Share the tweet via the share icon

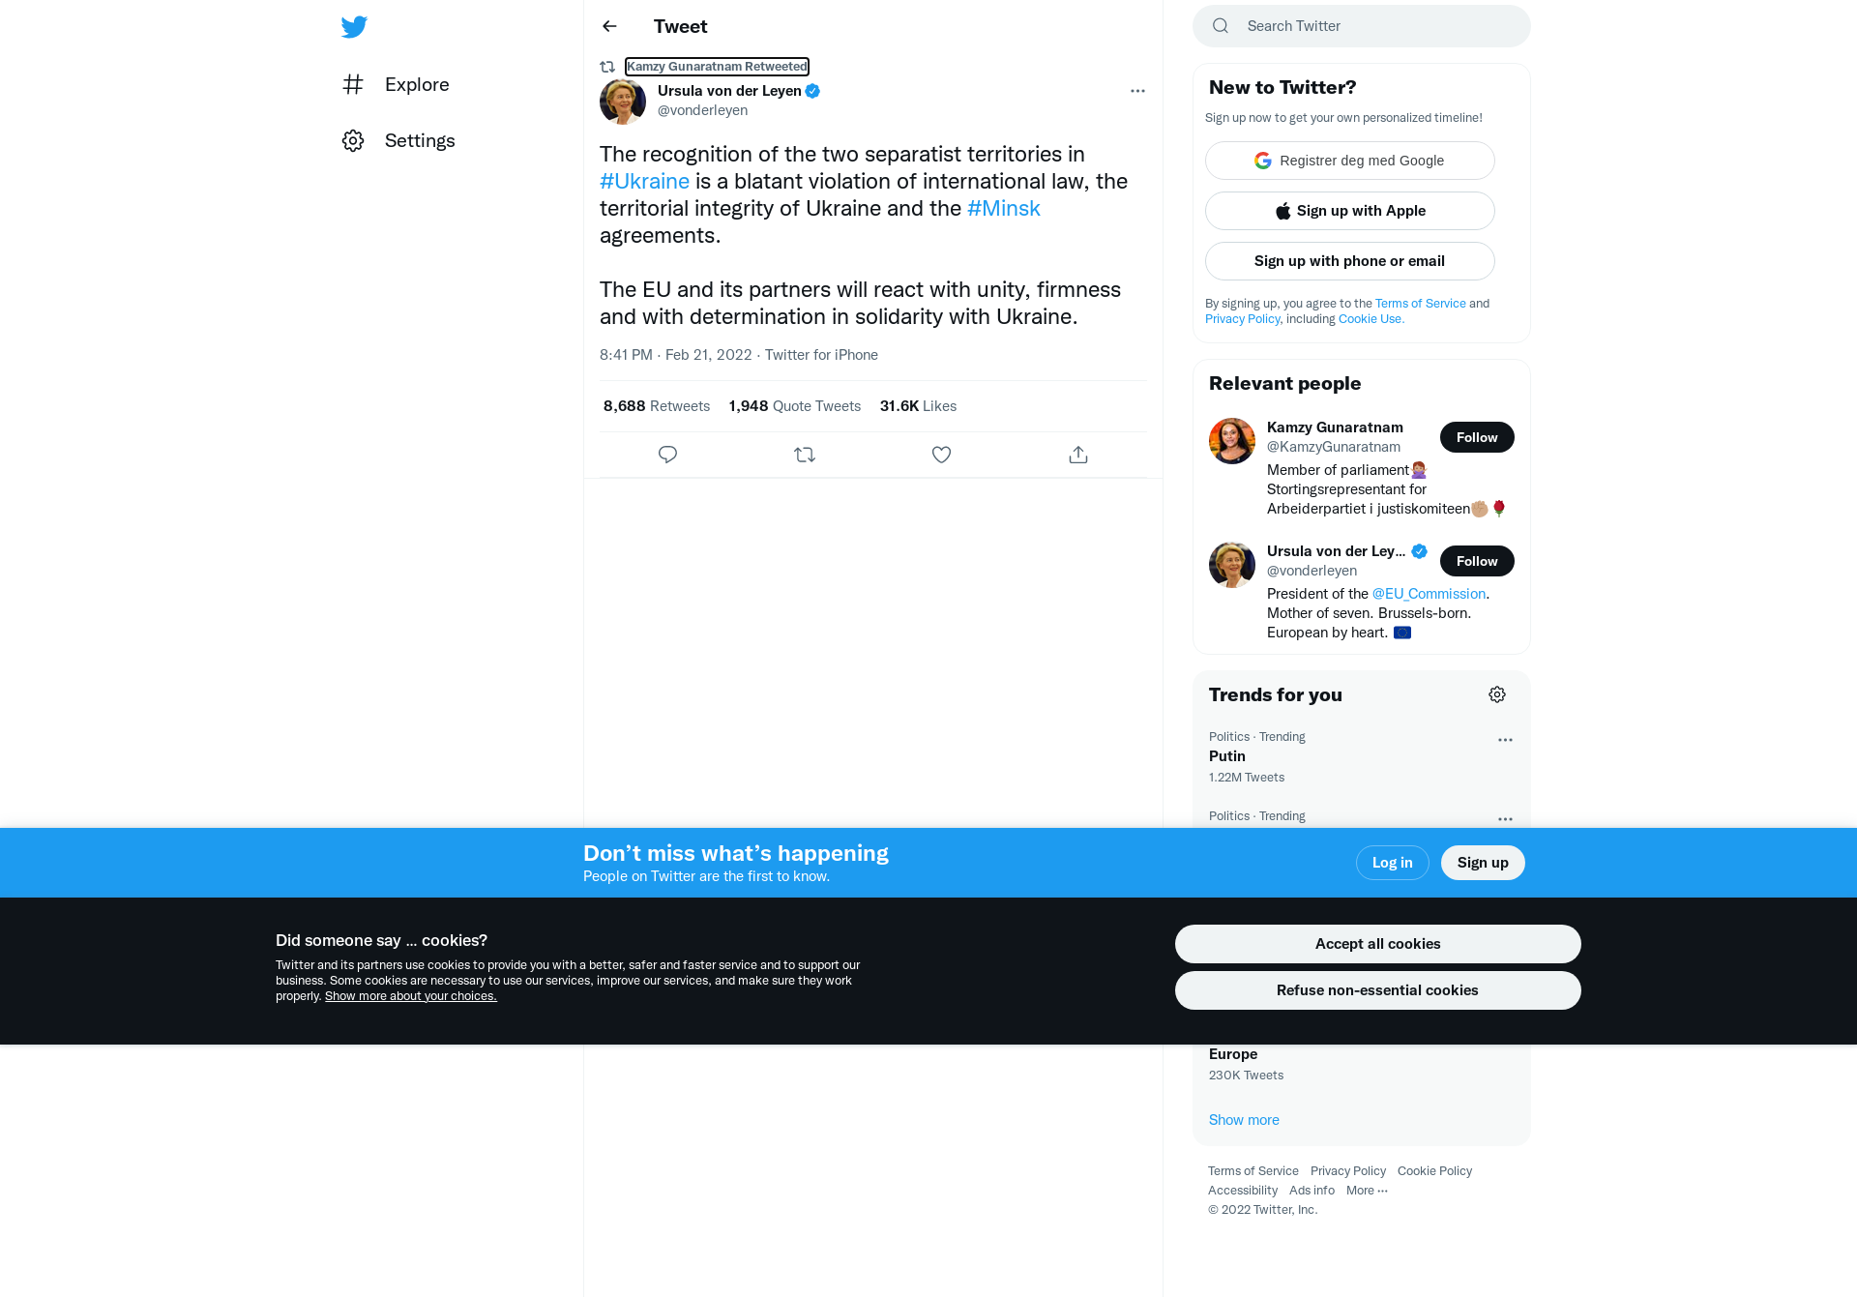coord(1078,455)
